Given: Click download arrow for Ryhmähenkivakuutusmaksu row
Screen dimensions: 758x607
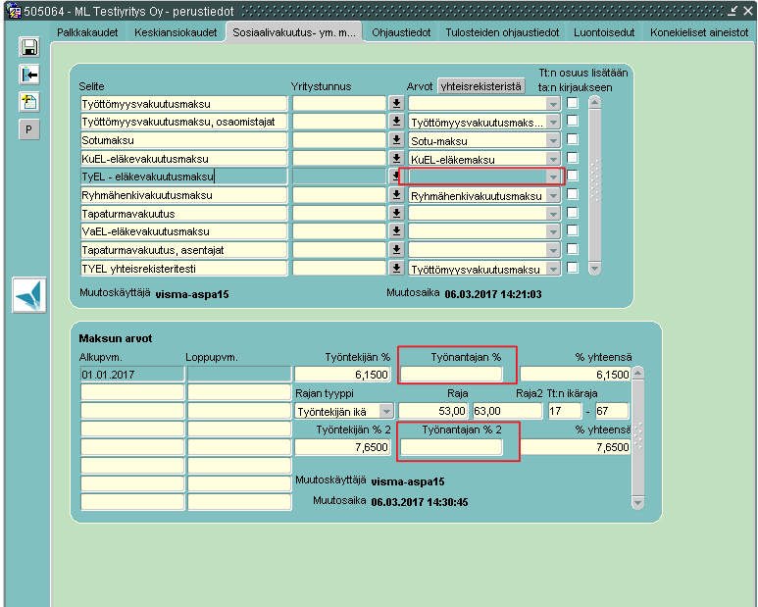Looking at the screenshot, I should pos(396,195).
